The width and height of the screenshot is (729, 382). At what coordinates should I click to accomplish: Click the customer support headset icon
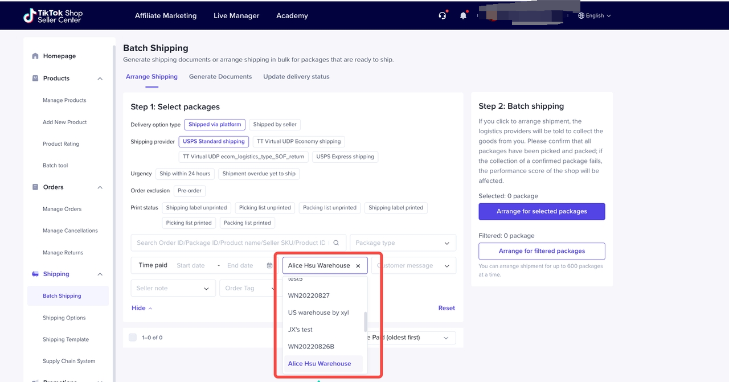pos(442,16)
